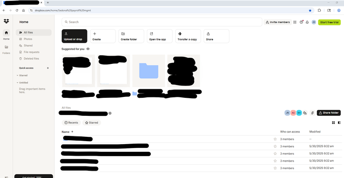Go back with browser back arrow

point(4,10)
